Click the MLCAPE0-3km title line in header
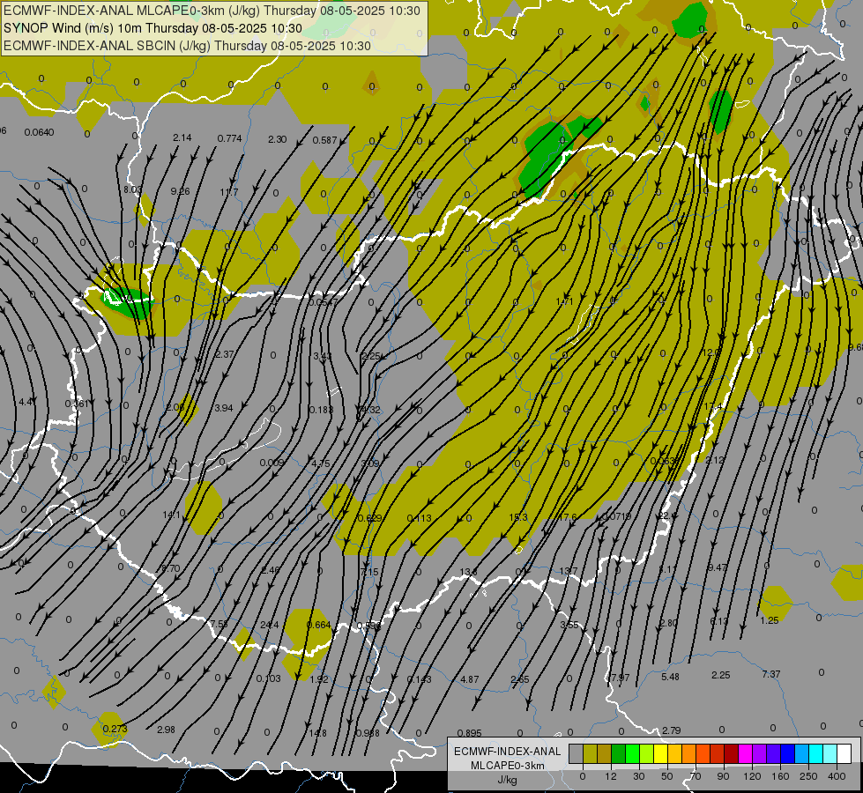 coord(212,11)
